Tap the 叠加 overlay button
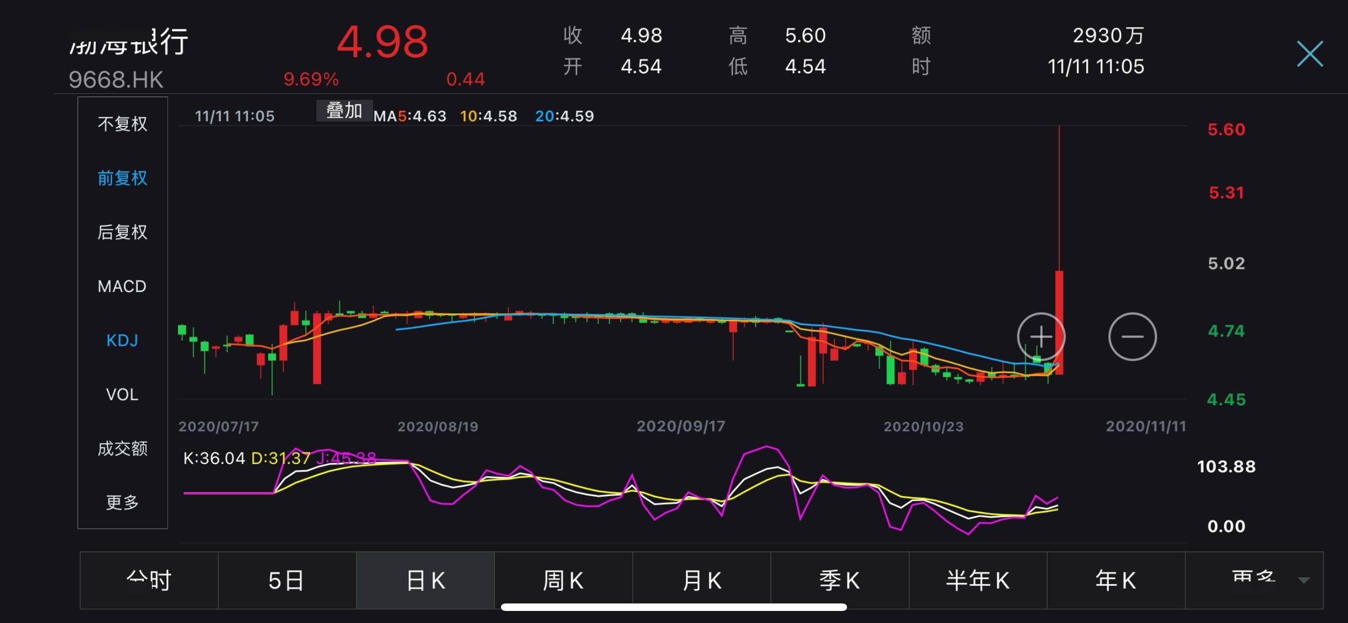 [x=345, y=110]
